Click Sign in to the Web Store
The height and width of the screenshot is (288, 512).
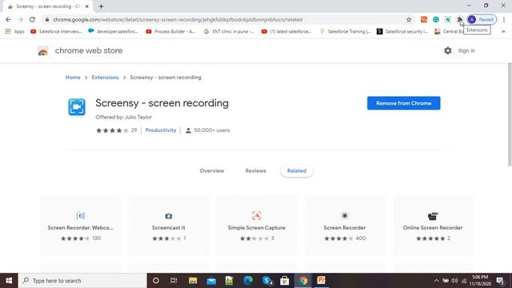coord(466,50)
